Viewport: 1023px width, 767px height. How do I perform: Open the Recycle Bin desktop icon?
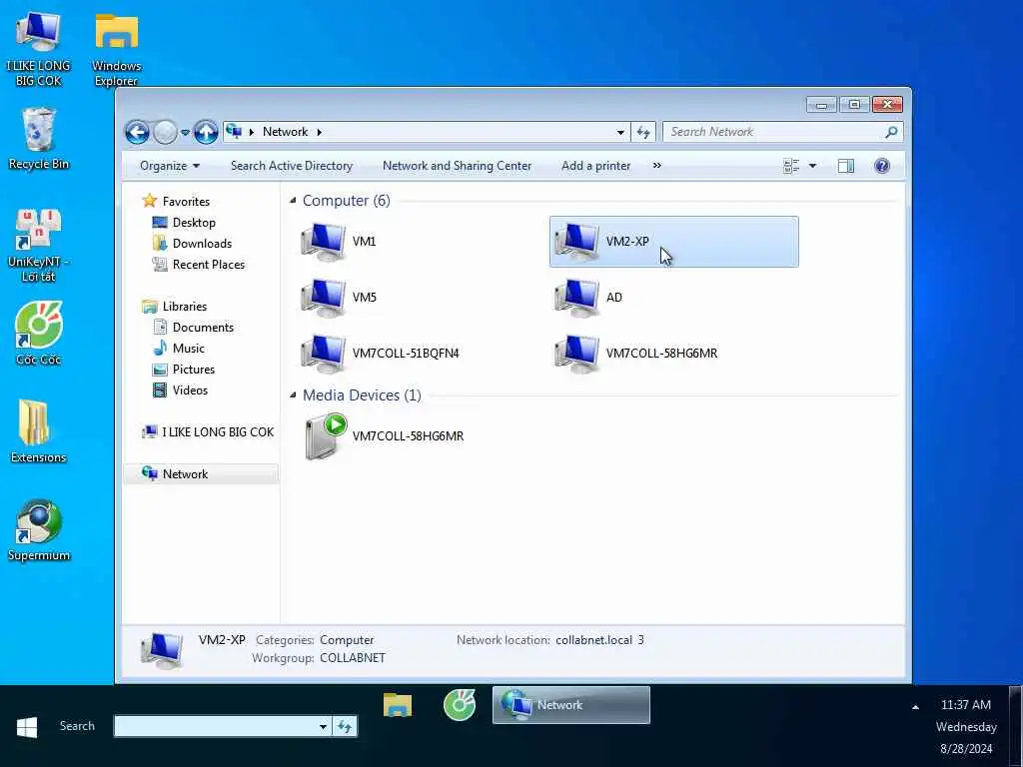point(39,139)
